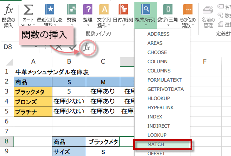Click the fx button in formula bar
231x156 pixels.
[87, 48]
